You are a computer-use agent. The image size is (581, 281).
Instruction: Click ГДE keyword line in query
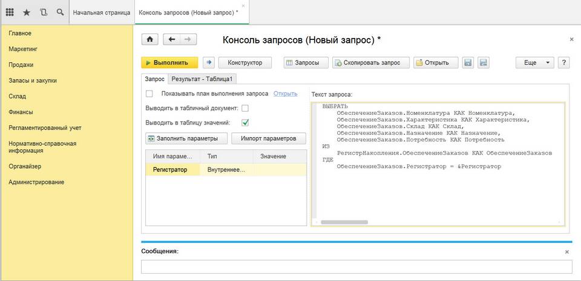(x=328, y=160)
